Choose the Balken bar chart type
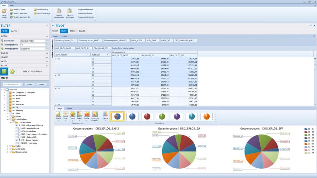 click(79, 115)
